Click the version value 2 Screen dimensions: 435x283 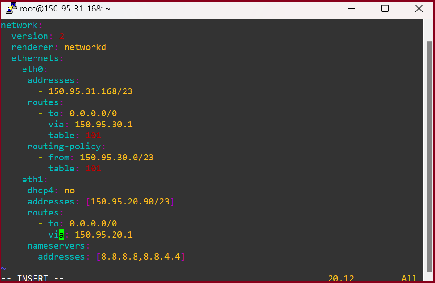[x=62, y=36]
